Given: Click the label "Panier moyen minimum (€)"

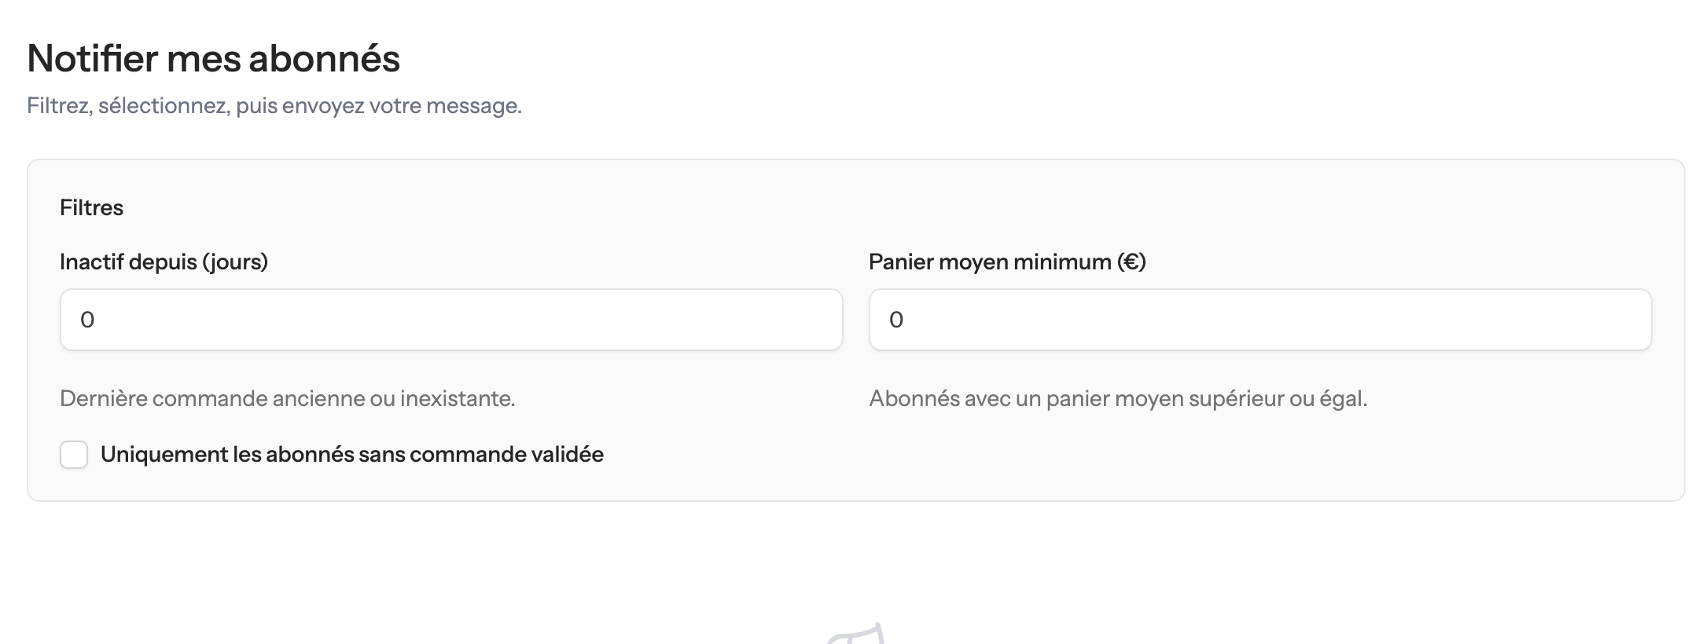Looking at the screenshot, I should pyautogui.click(x=1007, y=262).
